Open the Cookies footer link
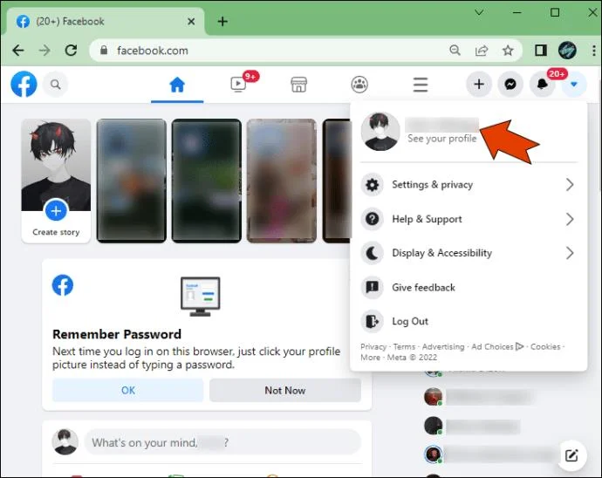The height and width of the screenshot is (478, 602). (545, 346)
